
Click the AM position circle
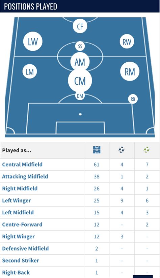80,62
